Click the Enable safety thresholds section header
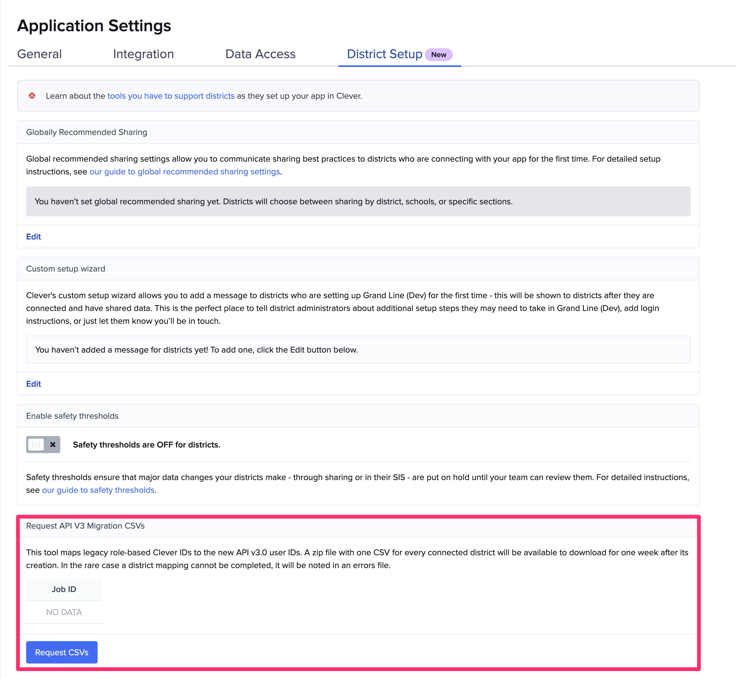 tap(72, 416)
